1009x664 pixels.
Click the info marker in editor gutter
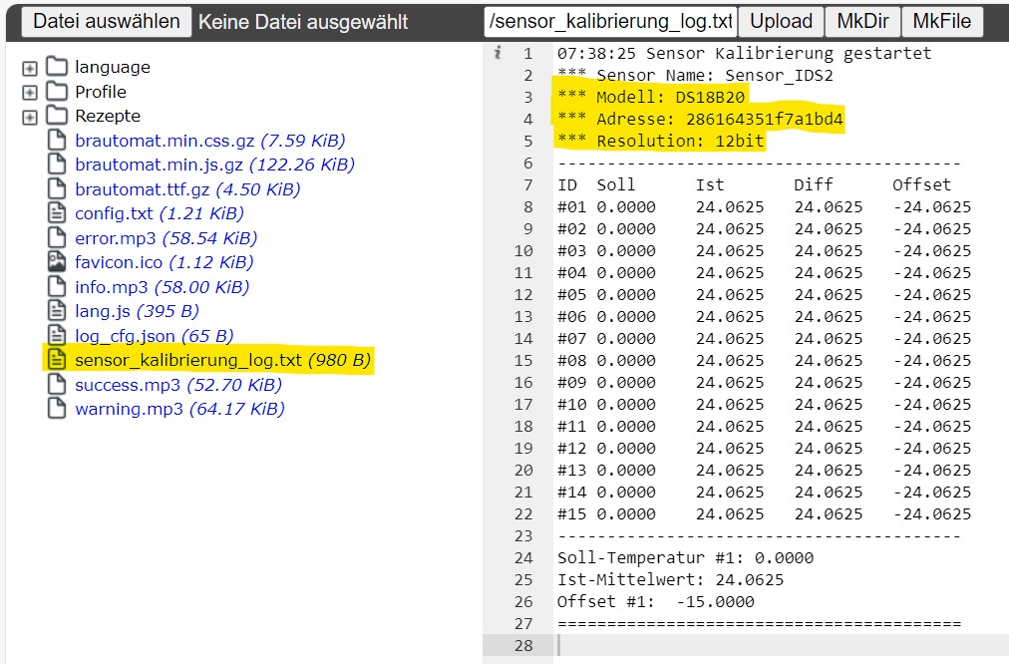tap(497, 53)
